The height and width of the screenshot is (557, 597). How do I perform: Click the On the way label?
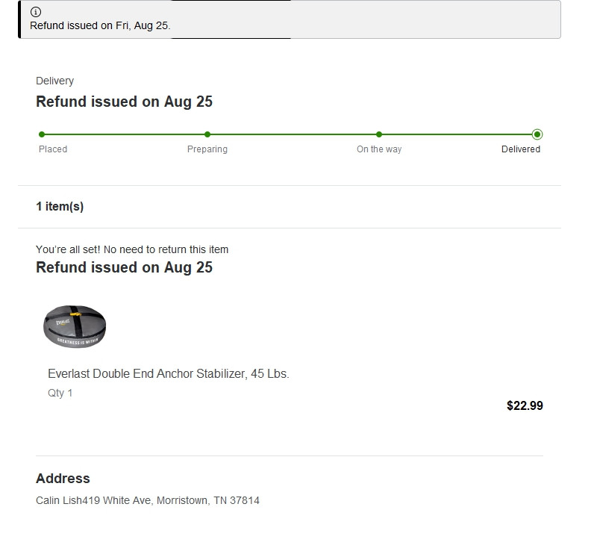pos(379,149)
